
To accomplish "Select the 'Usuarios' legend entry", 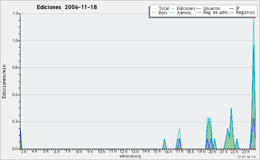I will [x=211, y=8].
